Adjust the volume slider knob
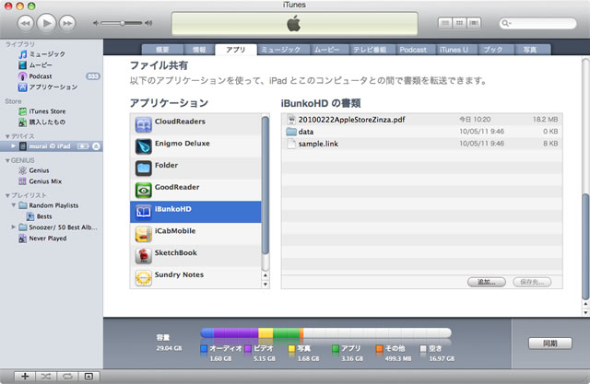The height and width of the screenshot is (384, 590). (x=123, y=23)
